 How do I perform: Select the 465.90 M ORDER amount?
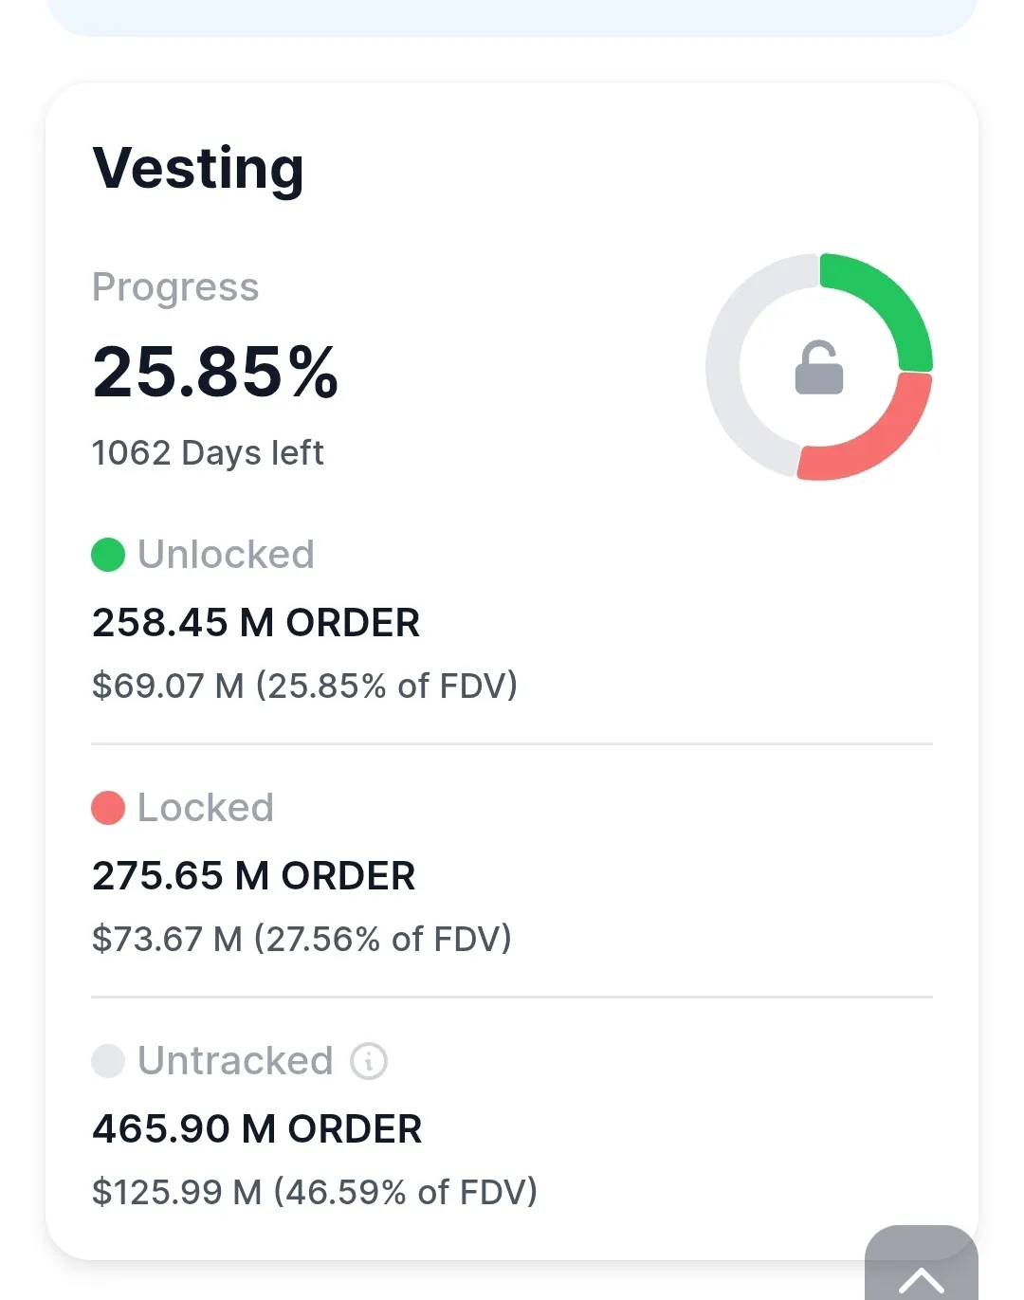point(257,1129)
